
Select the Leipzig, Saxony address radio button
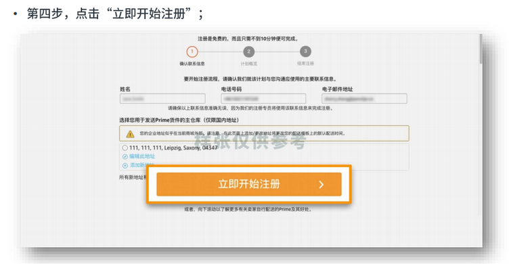click(x=125, y=148)
